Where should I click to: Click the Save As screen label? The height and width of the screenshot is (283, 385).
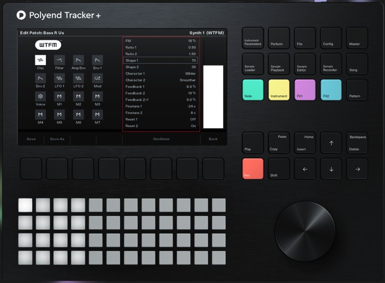pos(57,139)
